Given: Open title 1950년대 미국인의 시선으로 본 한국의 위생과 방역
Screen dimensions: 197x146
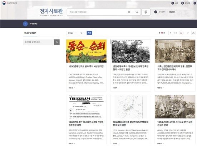Looking at the screenshot, I should pyautogui.click(x=175, y=124).
